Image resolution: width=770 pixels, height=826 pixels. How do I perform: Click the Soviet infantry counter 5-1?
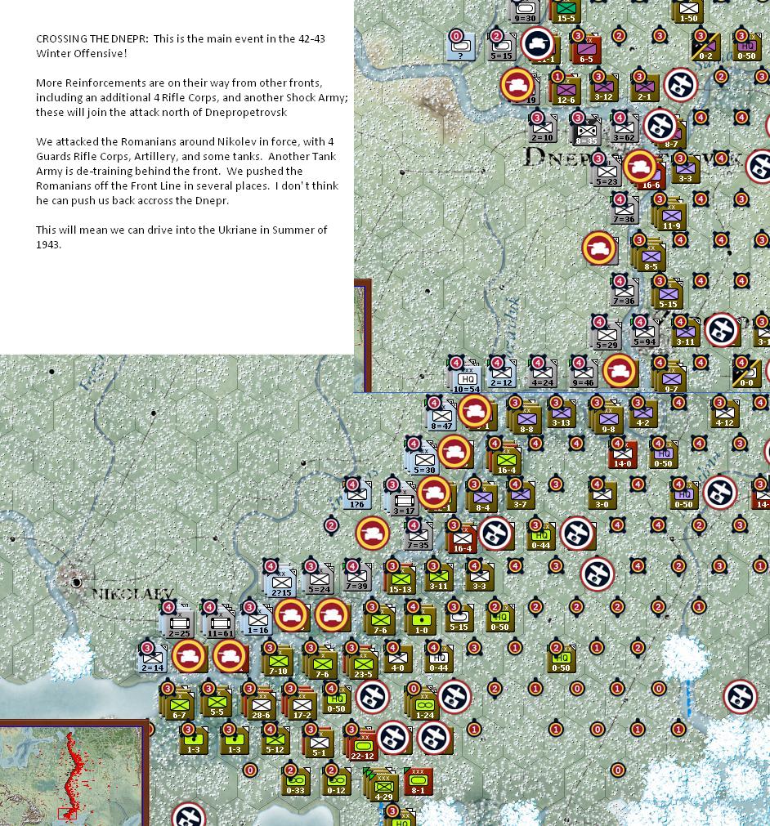click(x=319, y=744)
